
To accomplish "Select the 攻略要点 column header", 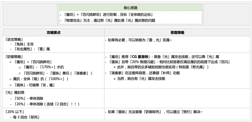I will pos(54,32).
